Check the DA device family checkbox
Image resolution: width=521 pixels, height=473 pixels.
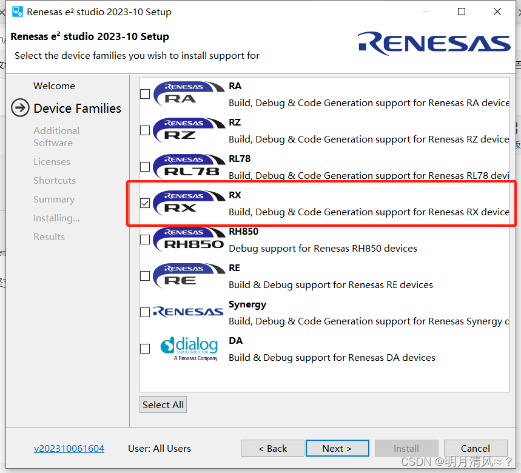(145, 349)
